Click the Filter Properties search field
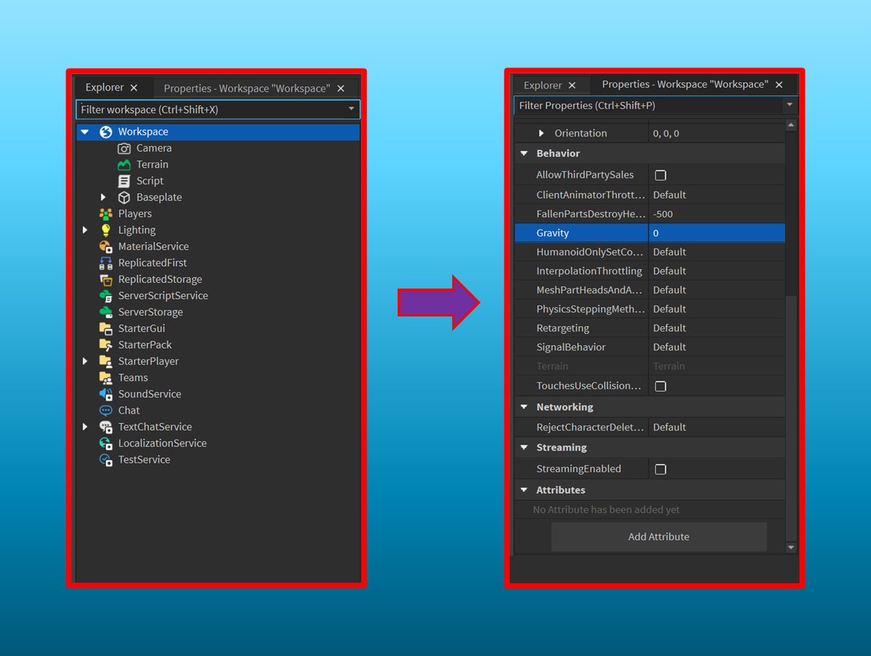Screen dimensions: 871x656 (656, 106)
